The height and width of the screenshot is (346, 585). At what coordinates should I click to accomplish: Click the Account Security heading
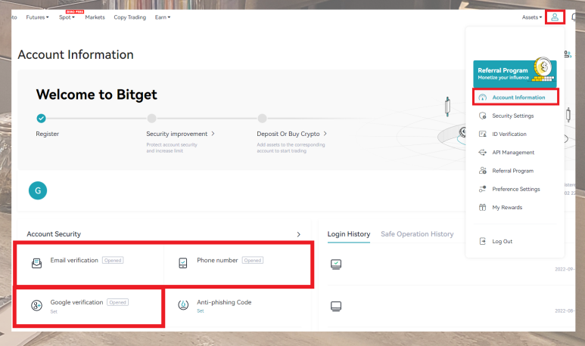(54, 234)
